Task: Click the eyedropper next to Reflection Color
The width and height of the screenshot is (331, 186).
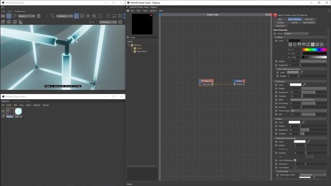Action: 304,85
